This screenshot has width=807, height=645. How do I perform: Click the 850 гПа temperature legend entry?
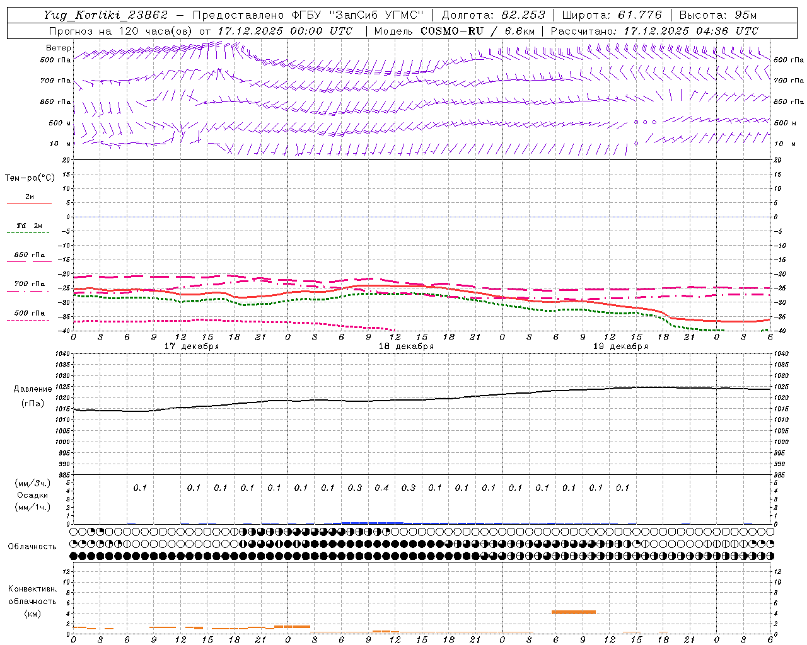[29, 256]
